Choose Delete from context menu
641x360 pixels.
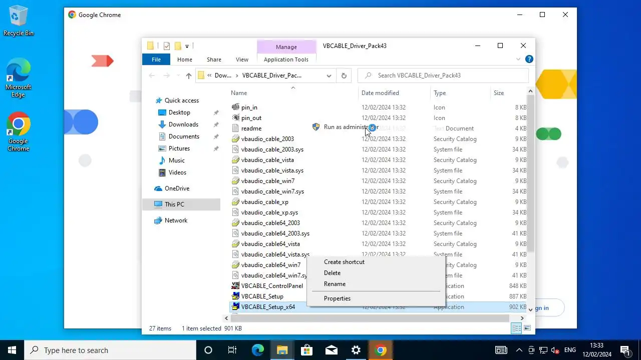click(332, 273)
